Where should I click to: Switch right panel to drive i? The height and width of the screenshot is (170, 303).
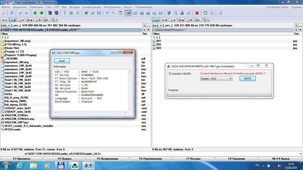(x=198, y=20)
